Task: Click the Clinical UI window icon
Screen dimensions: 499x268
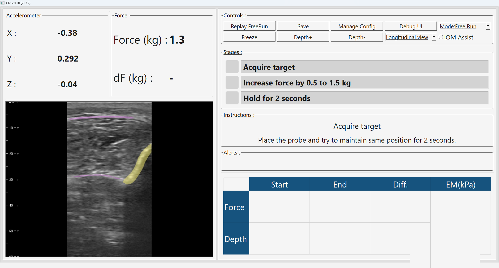Action: [3, 3]
